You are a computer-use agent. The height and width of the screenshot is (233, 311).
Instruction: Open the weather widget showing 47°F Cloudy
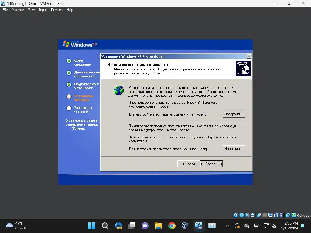(x=16, y=226)
